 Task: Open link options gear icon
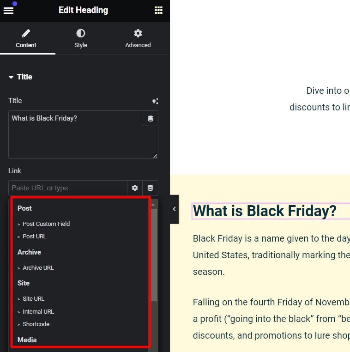(x=135, y=188)
